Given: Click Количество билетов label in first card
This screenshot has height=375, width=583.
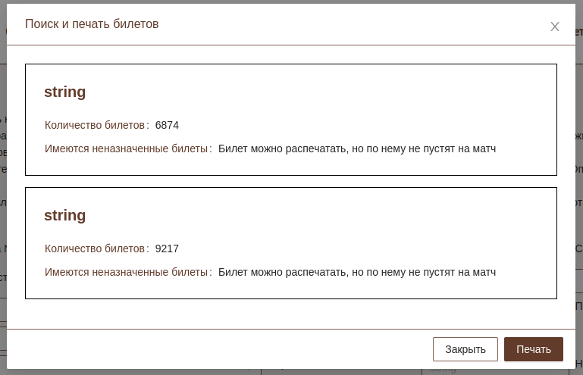Looking at the screenshot, I should coord(95,125).
